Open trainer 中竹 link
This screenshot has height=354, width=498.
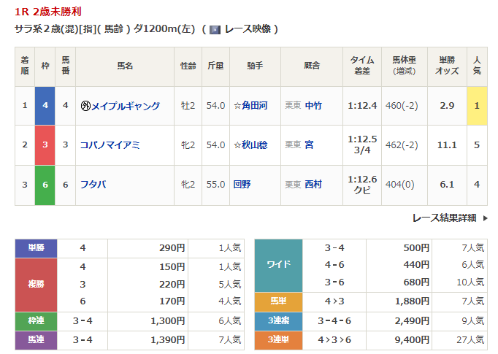coord(314,106)
